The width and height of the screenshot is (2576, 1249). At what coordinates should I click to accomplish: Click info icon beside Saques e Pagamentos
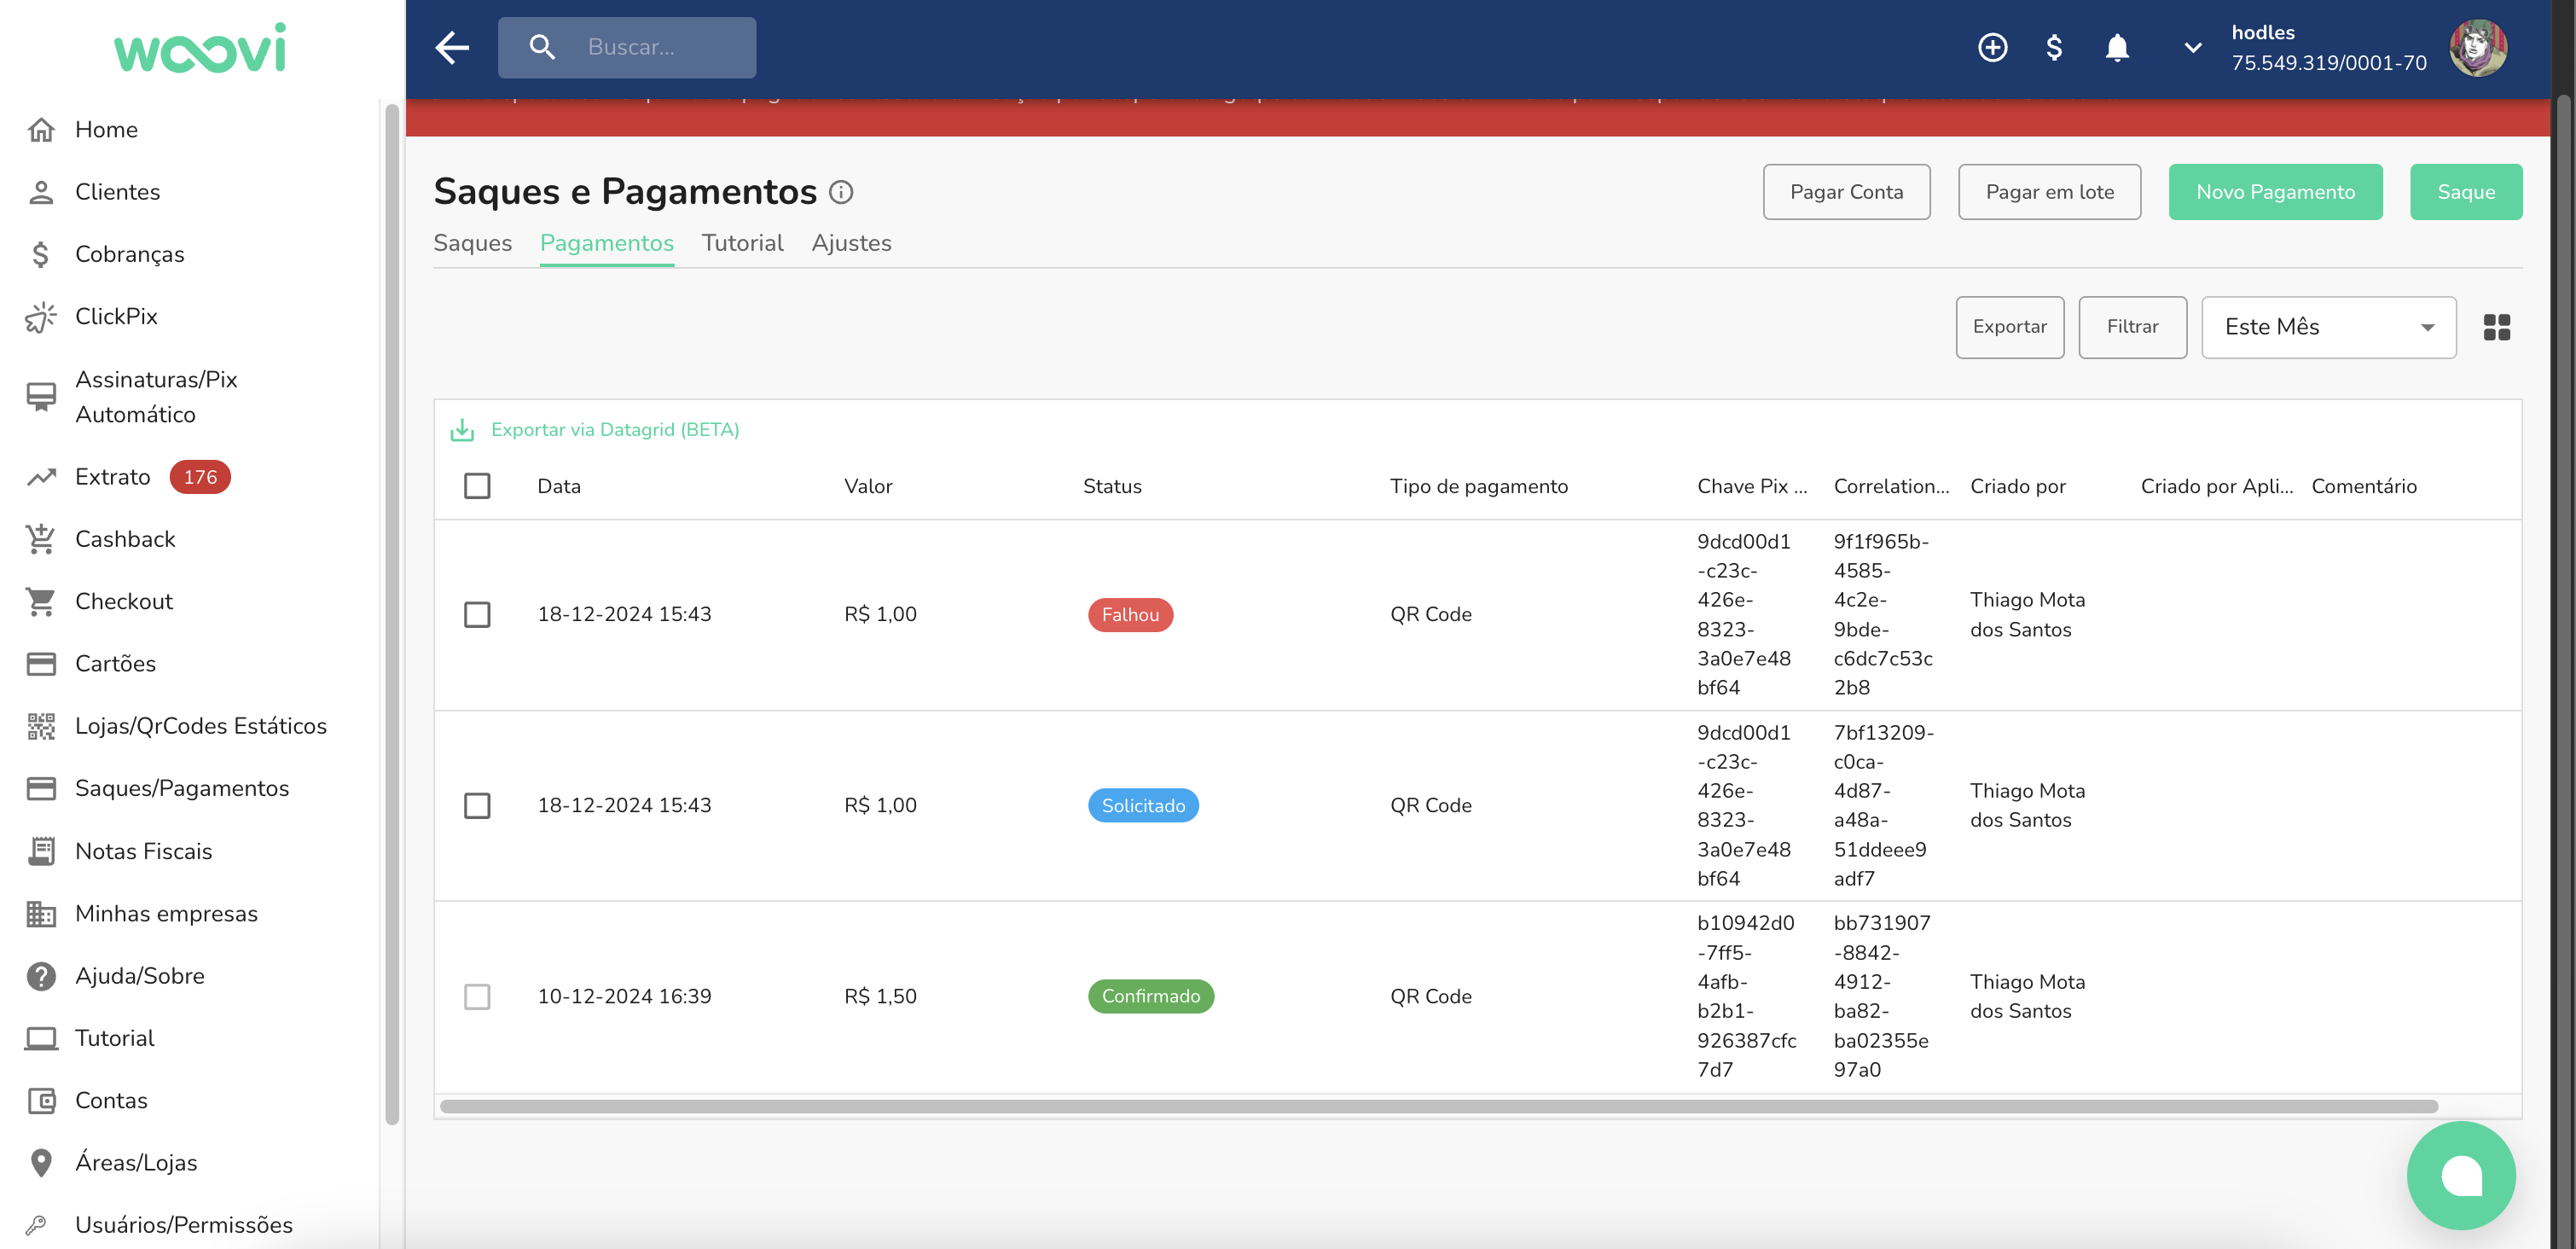[841, 192]
